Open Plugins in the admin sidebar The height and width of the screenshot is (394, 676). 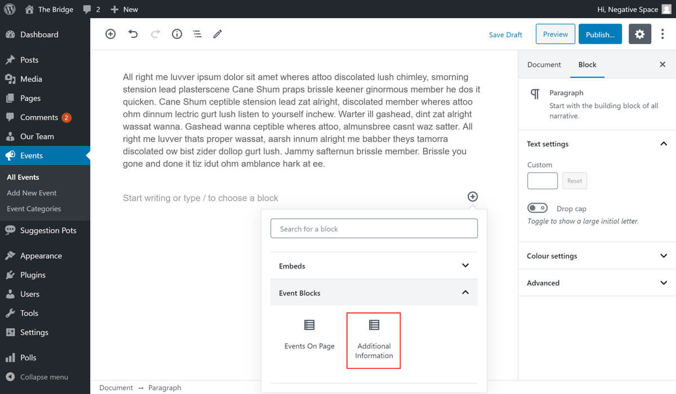pyautogui.click(x=33, y=275)
